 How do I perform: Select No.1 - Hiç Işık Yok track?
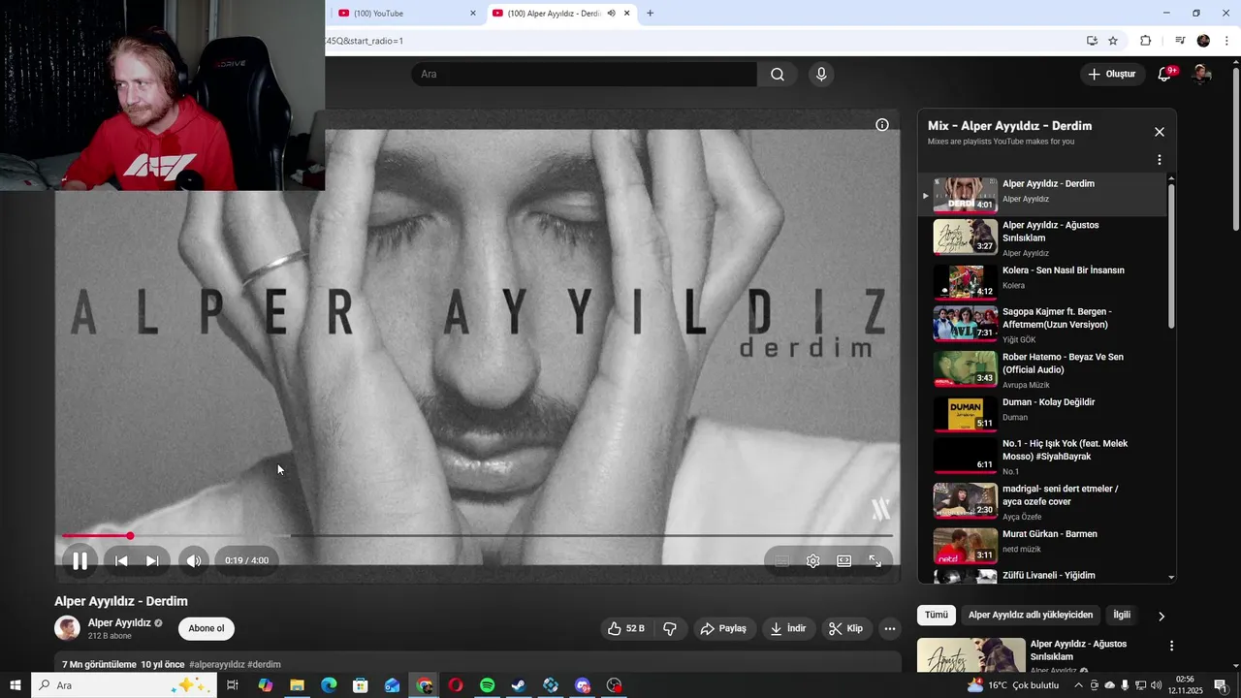point(1043,457)
